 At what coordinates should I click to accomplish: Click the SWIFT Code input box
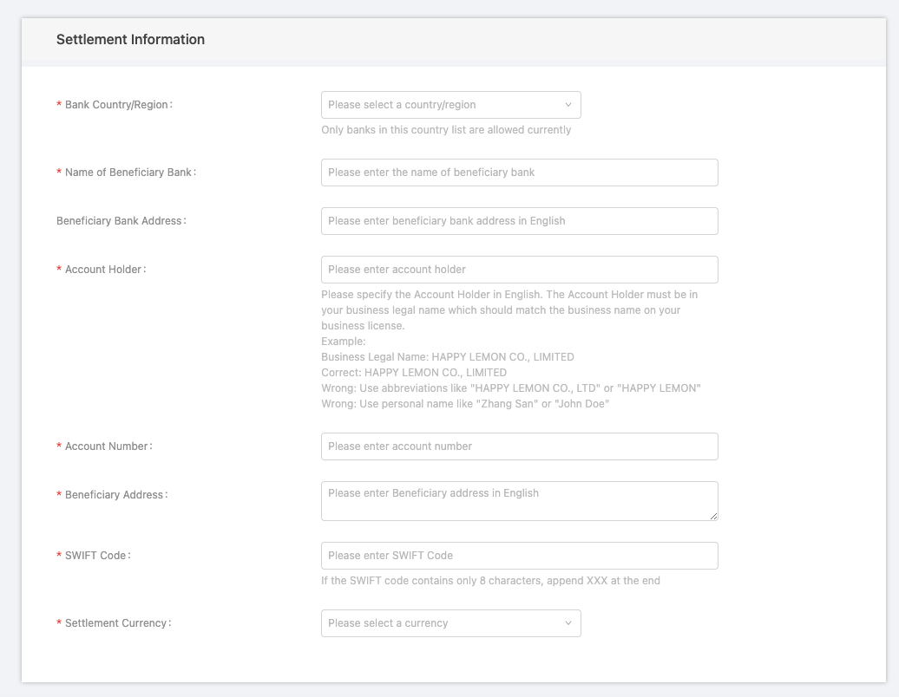(519, 556)
